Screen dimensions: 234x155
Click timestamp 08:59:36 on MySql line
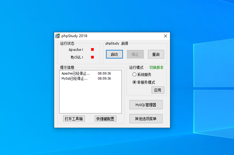[x=104, y=78]
